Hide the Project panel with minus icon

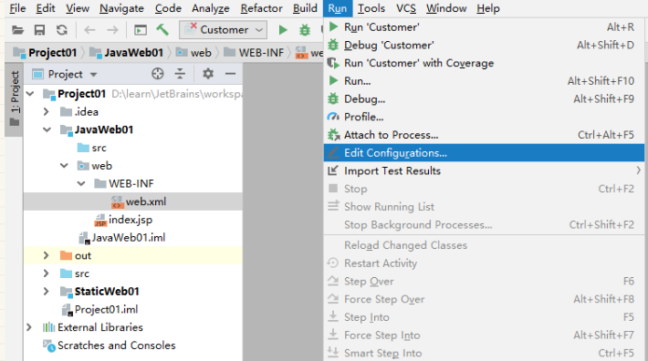(230, 74)
